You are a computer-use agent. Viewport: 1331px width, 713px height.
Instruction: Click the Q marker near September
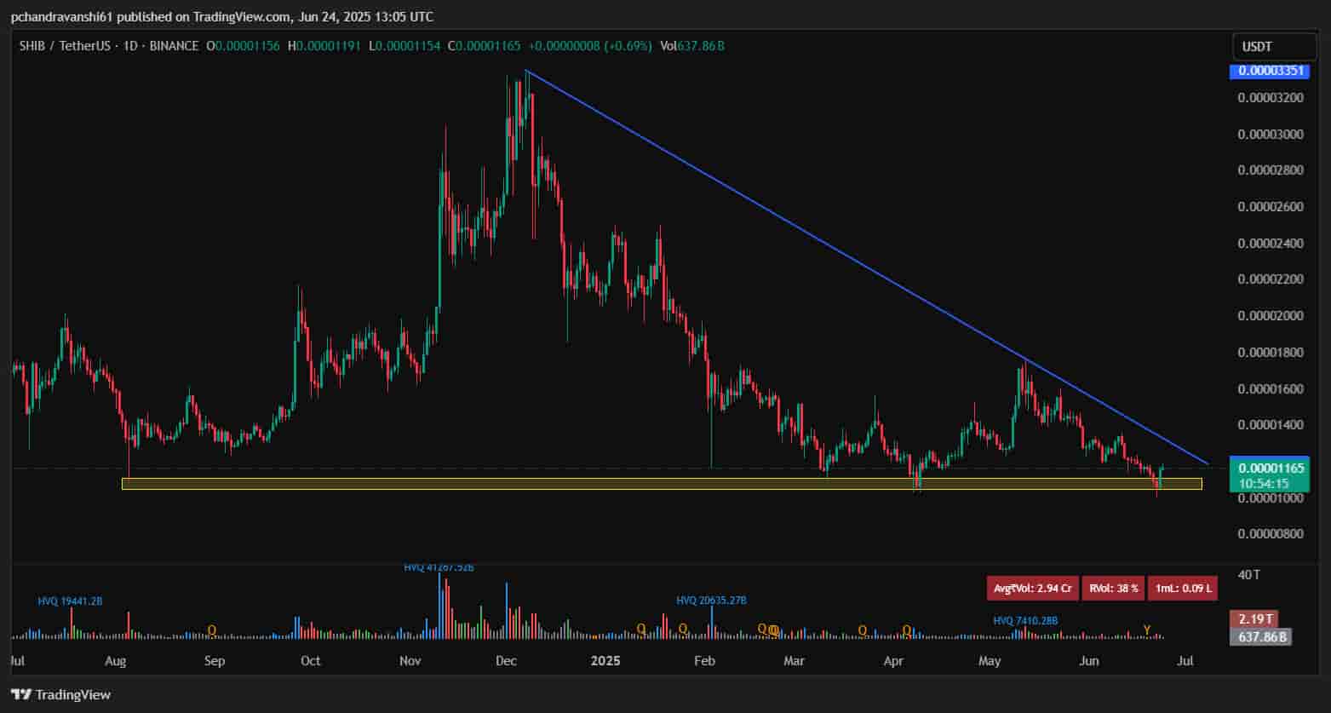(212, 630)
